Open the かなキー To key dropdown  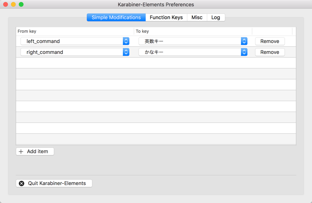pyautogui.click(x=193, y=52)
